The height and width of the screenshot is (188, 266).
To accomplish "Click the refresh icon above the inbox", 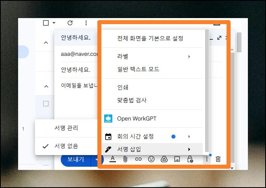I will point(70,23).
